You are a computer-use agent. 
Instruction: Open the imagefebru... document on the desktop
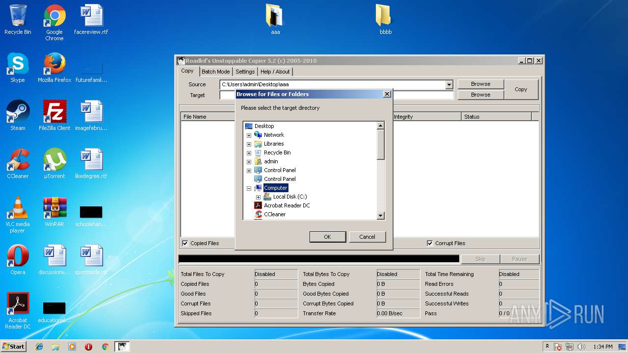coord(91,116)
